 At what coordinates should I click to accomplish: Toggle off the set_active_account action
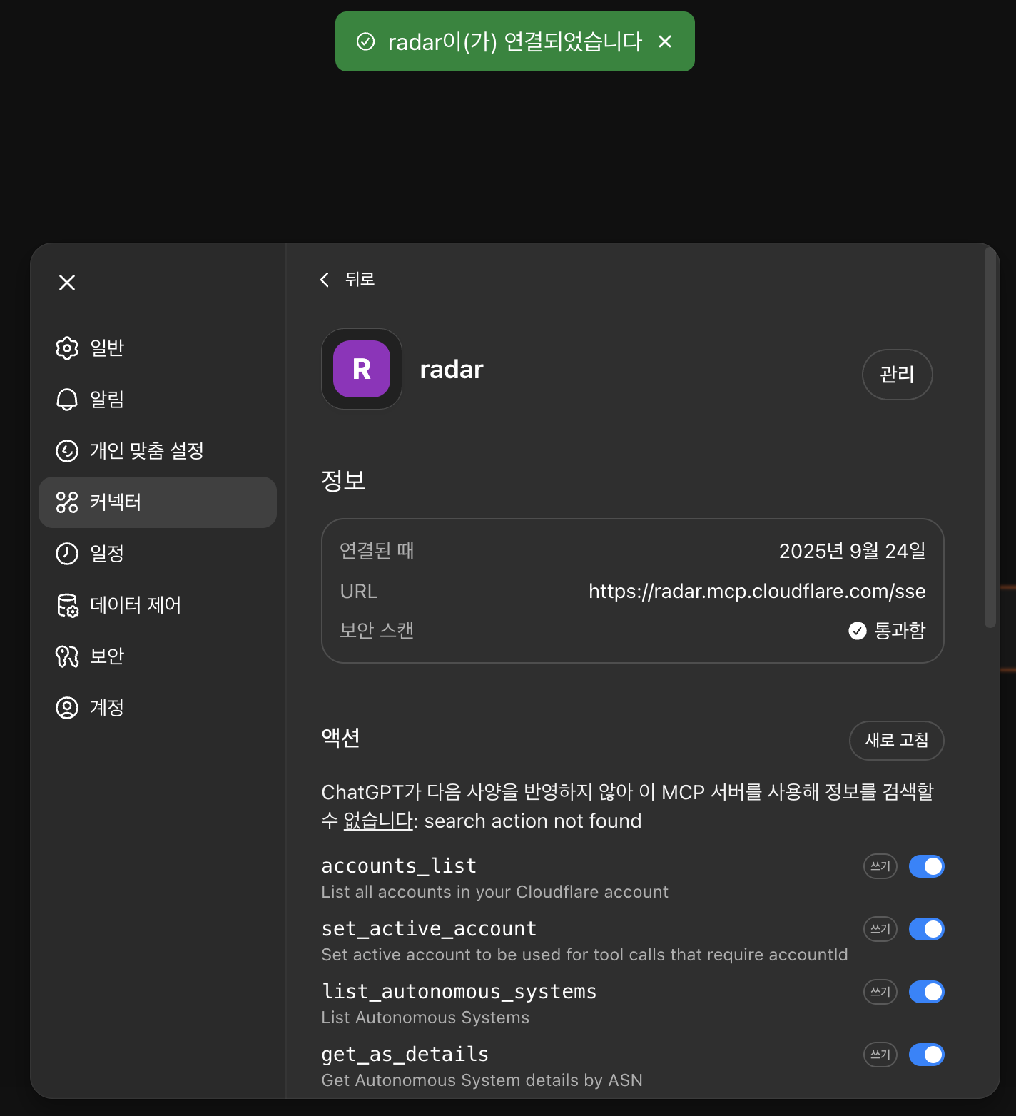point(926,929)
